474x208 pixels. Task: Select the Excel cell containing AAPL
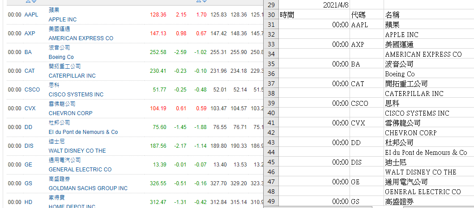(x=367, y=25)
